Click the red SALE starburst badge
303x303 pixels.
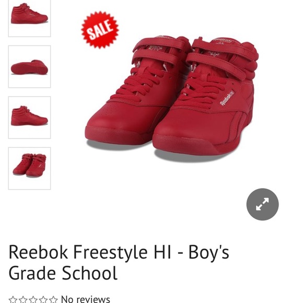tap(100, 30)
